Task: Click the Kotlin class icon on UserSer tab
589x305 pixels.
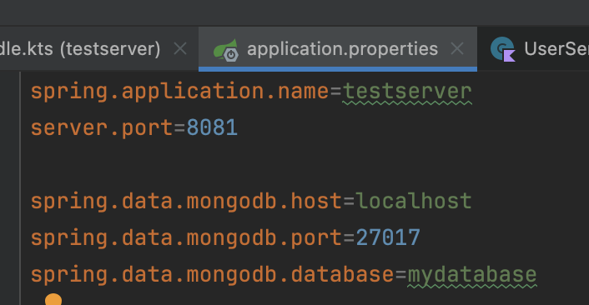Action: tap(502, 49)
